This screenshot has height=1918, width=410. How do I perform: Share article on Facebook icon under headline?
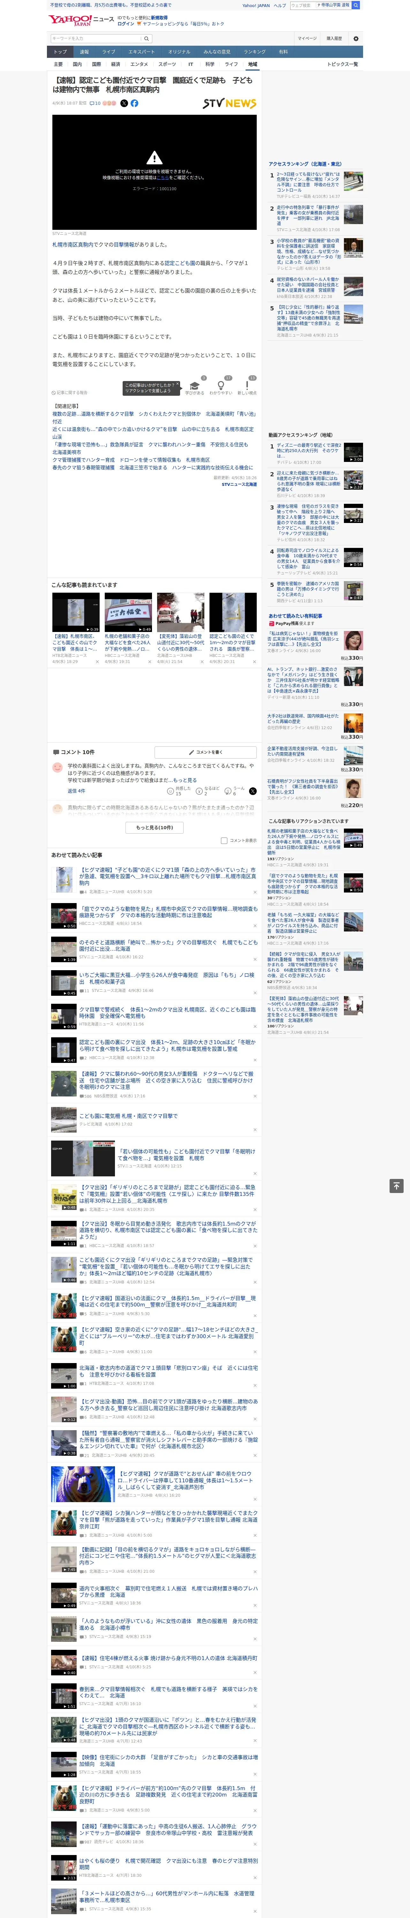pyautogui.click(x=135, y=104)
